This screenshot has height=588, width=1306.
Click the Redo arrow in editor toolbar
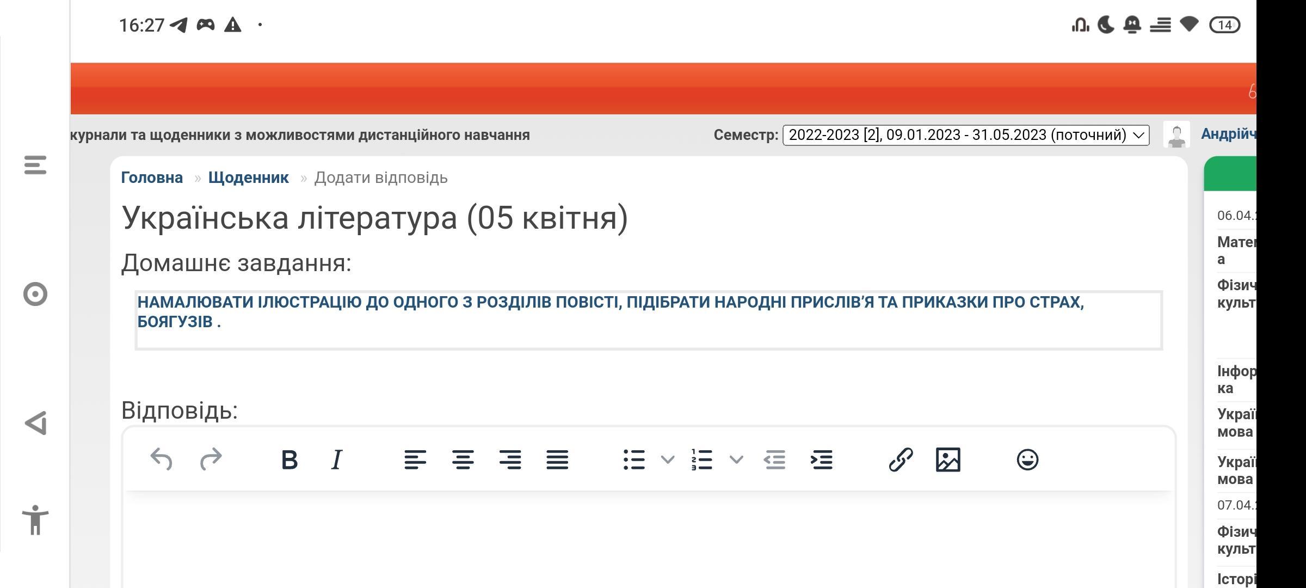(x=211, y=460)
